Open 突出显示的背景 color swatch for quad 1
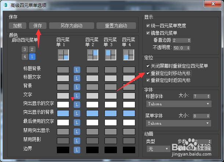Image resolution: width=224 pixels, height=162 pixels. click(x=63, y=113)
